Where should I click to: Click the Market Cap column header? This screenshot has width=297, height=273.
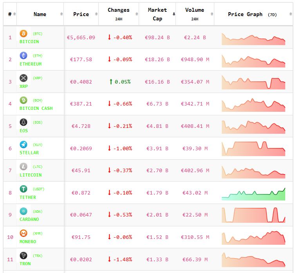click(x=157, y=14)
